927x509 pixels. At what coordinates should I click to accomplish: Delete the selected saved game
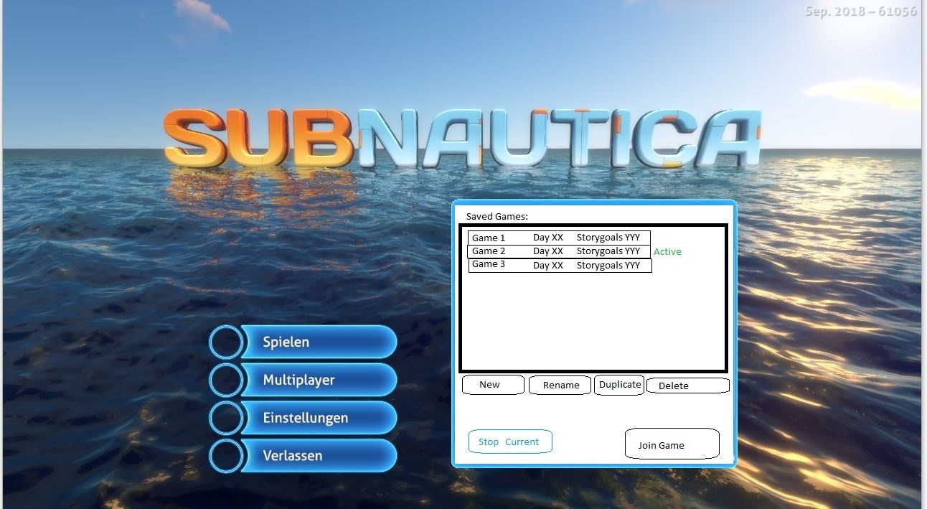coord(673,386)
